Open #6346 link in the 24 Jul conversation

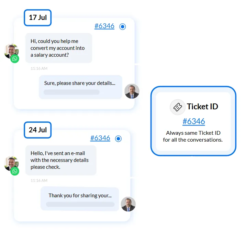[x=100, y=138]
